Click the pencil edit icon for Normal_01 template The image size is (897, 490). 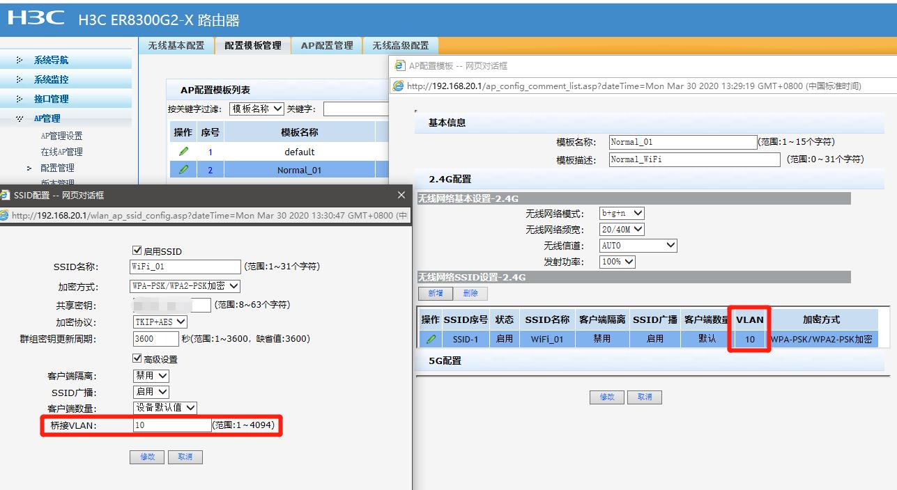click(x=183, y=169)
